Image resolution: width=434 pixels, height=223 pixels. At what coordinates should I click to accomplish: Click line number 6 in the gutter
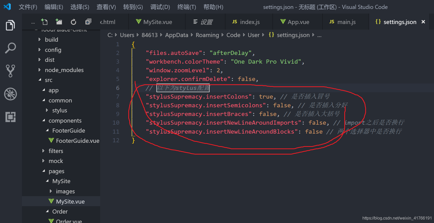click(x=118, y=88)
